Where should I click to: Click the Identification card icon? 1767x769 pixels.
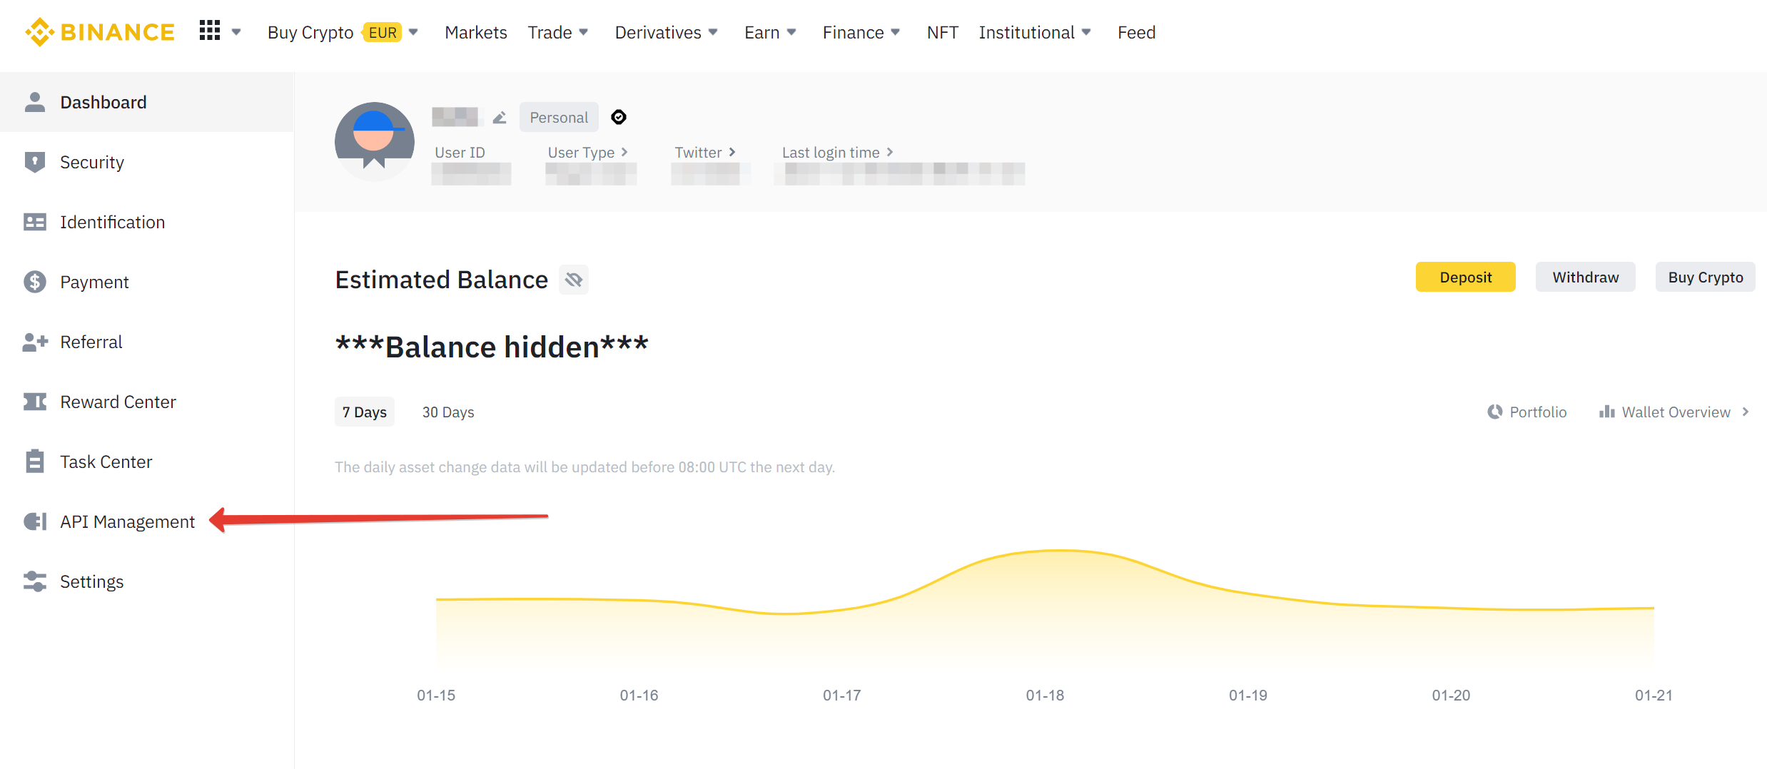pyautogui.click(x=34, y=222)
